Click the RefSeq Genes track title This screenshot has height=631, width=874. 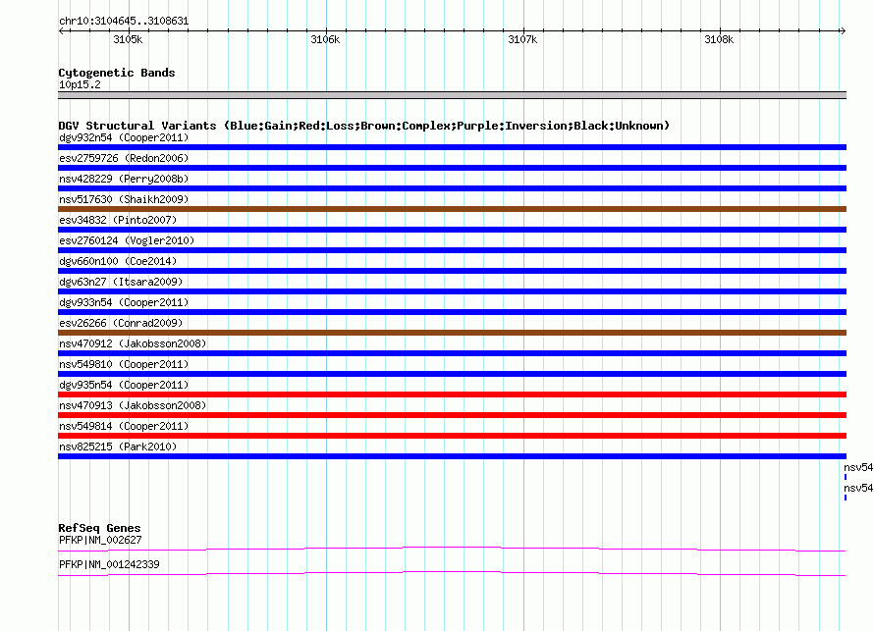pyautogui.click(x=99, y=528)
